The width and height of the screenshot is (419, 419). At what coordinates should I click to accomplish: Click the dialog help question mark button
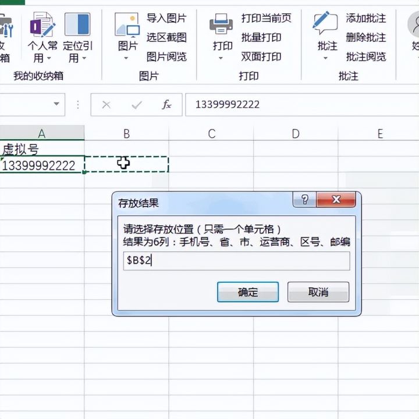click(x=304, y=200)
